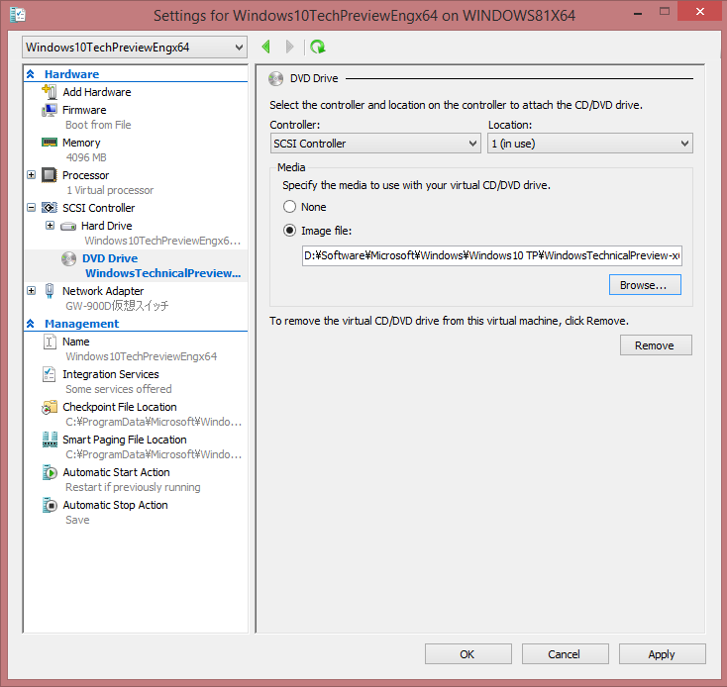The image size is (727, 687).
Task: Select Automatic Start Action item
Action: [116, 472]
